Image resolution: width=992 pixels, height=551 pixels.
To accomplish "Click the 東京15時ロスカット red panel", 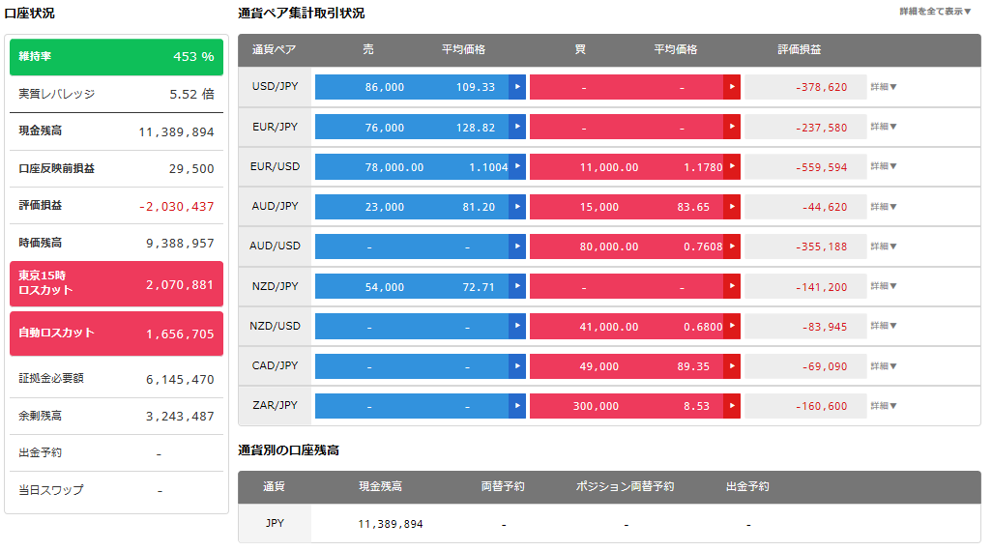I will point(116,284).
